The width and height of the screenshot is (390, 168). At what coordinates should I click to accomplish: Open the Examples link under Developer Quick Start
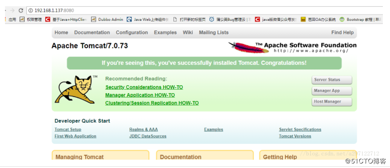pos(214,129)
